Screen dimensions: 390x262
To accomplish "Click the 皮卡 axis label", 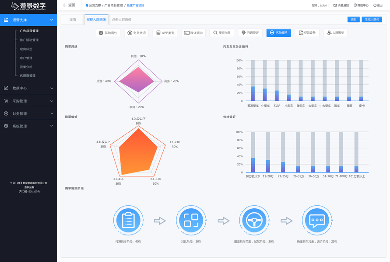I will click(x=362, y=106).
